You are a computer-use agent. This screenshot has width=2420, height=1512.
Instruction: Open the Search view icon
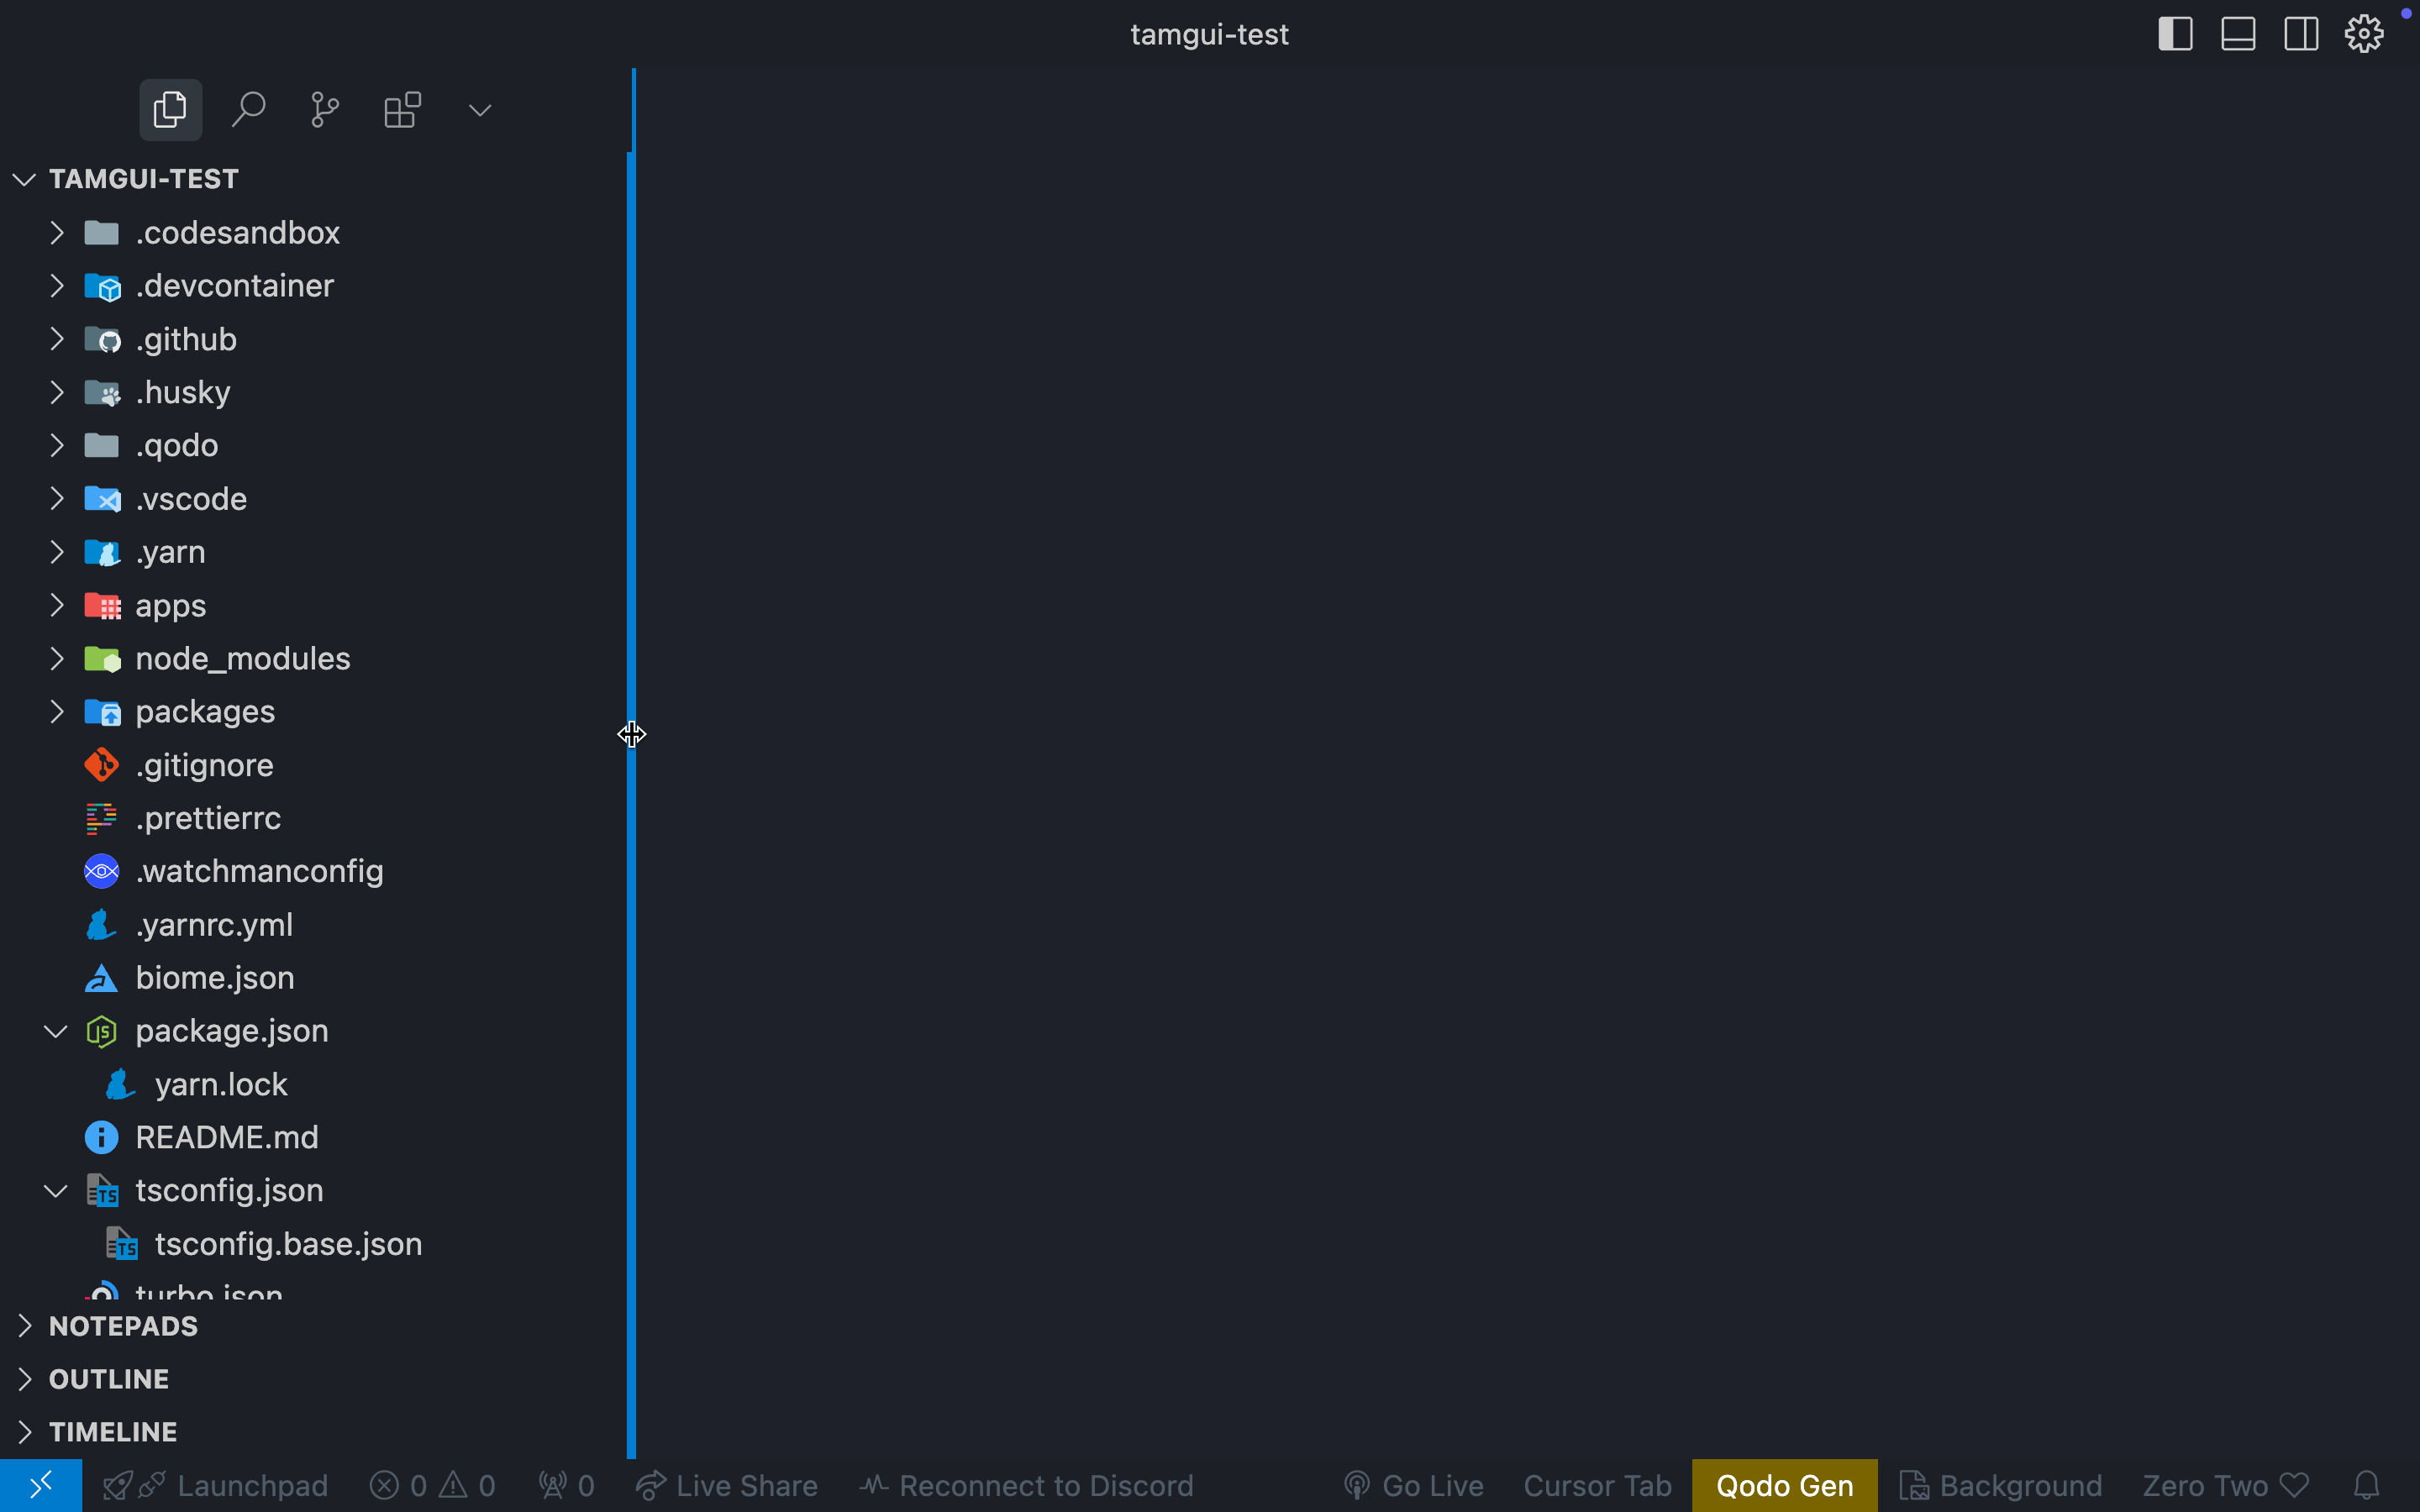(248, 110)
